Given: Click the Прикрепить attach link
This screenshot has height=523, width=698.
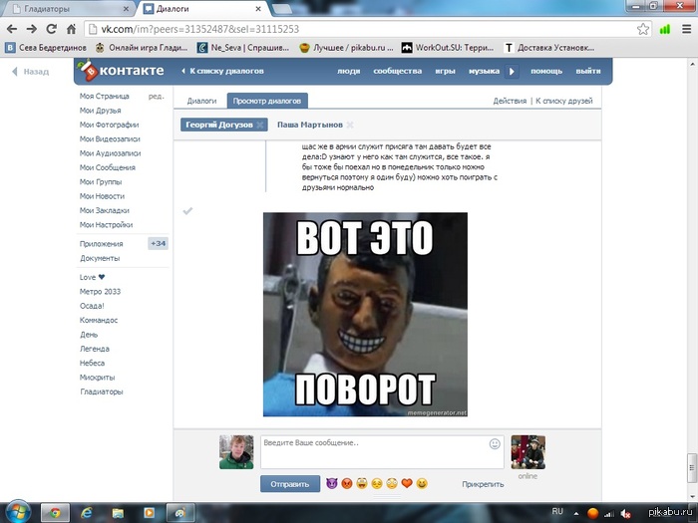Looking at the screenshot, I should (x=483, y=484).
